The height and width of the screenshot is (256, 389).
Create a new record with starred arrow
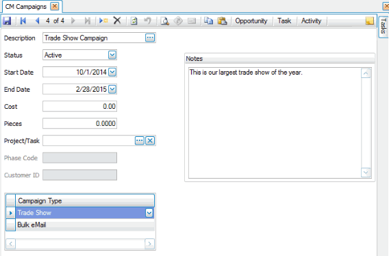[103, 21]
